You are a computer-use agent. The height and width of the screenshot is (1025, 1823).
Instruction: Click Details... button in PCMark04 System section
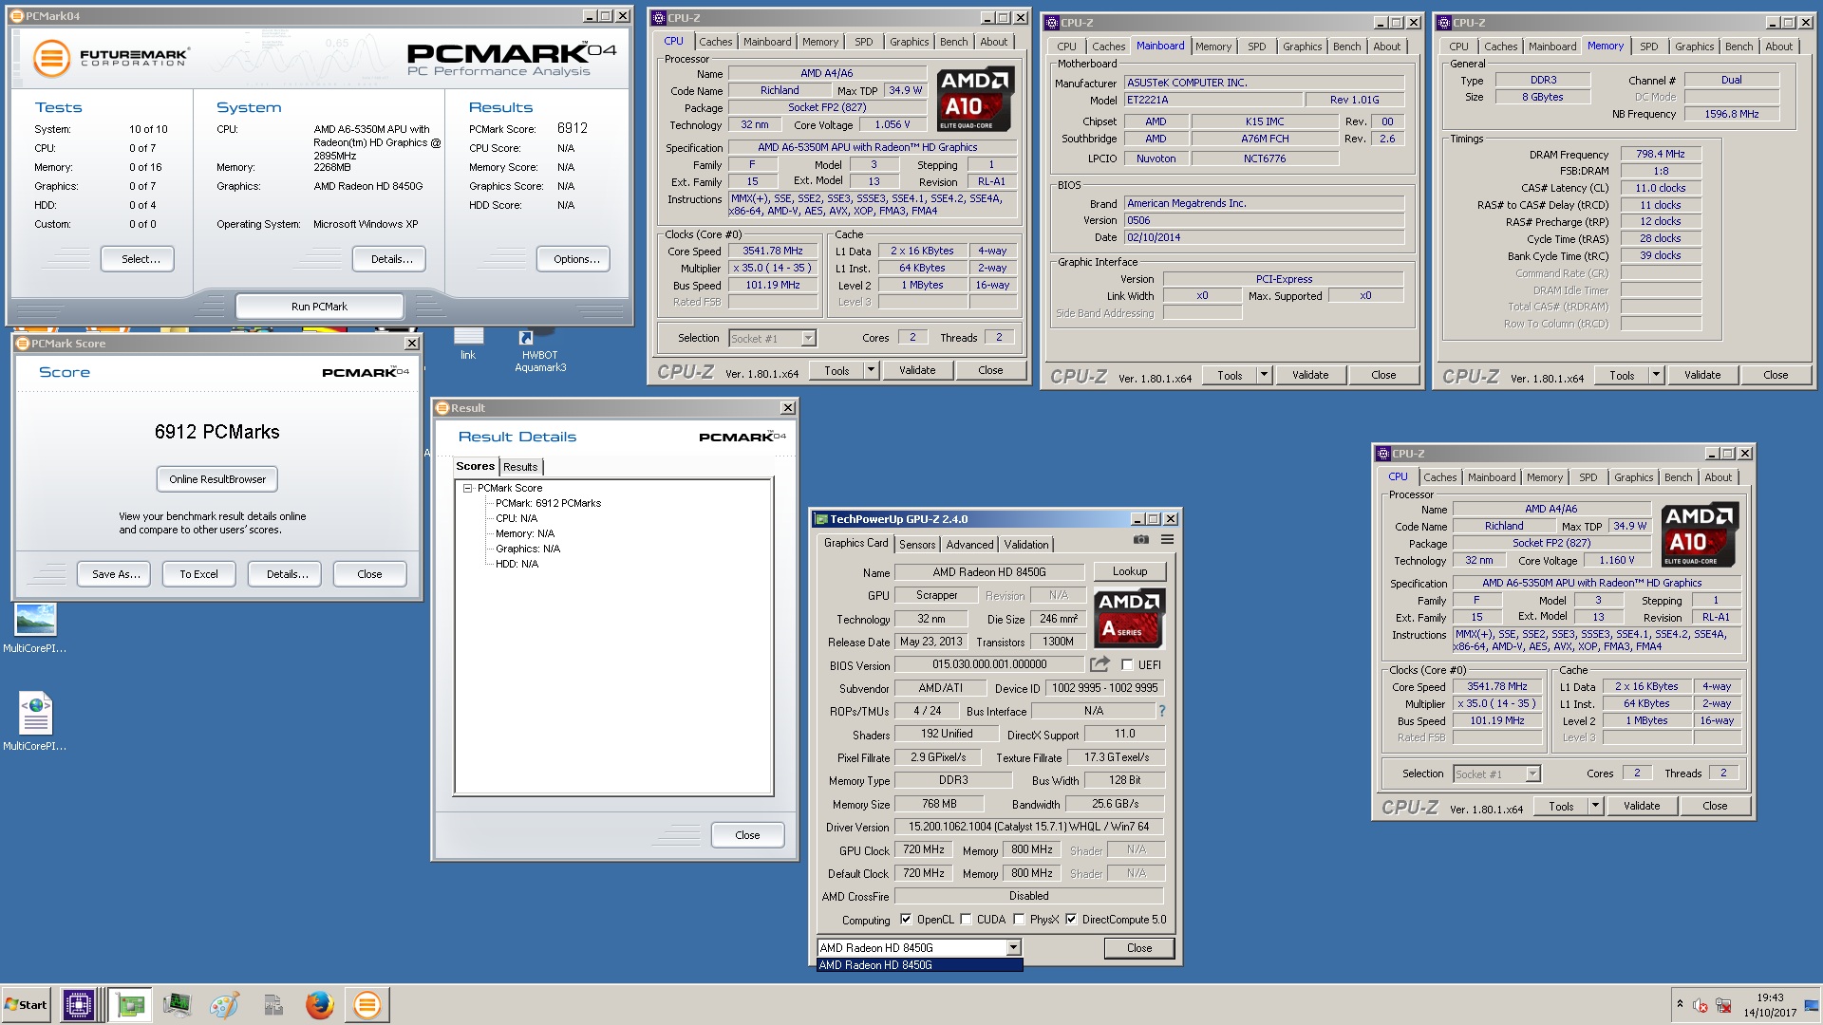point(391,259)
